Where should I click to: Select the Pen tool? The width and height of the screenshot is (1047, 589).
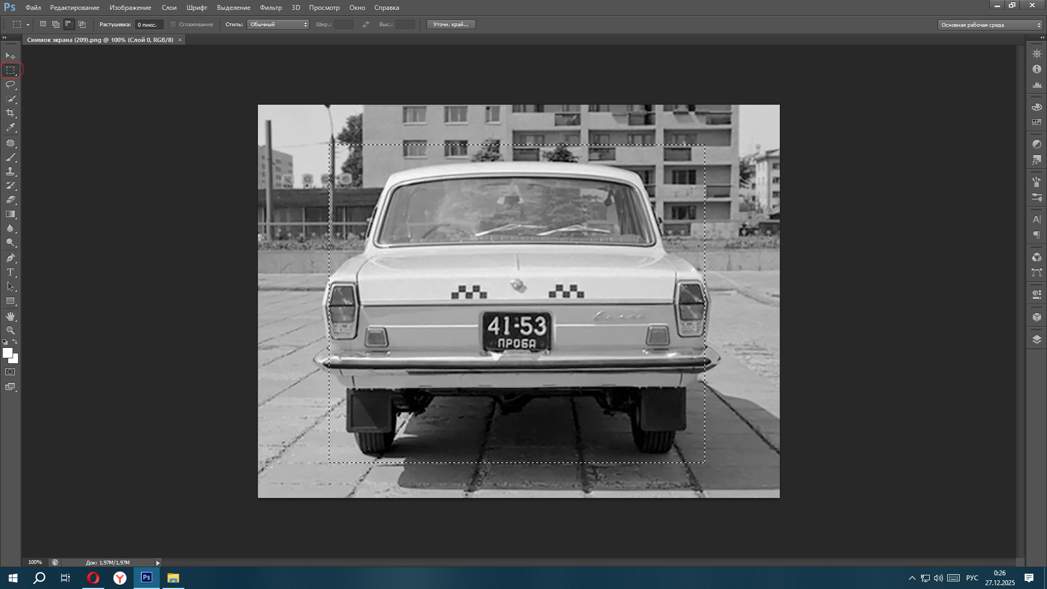pos(10,258)
